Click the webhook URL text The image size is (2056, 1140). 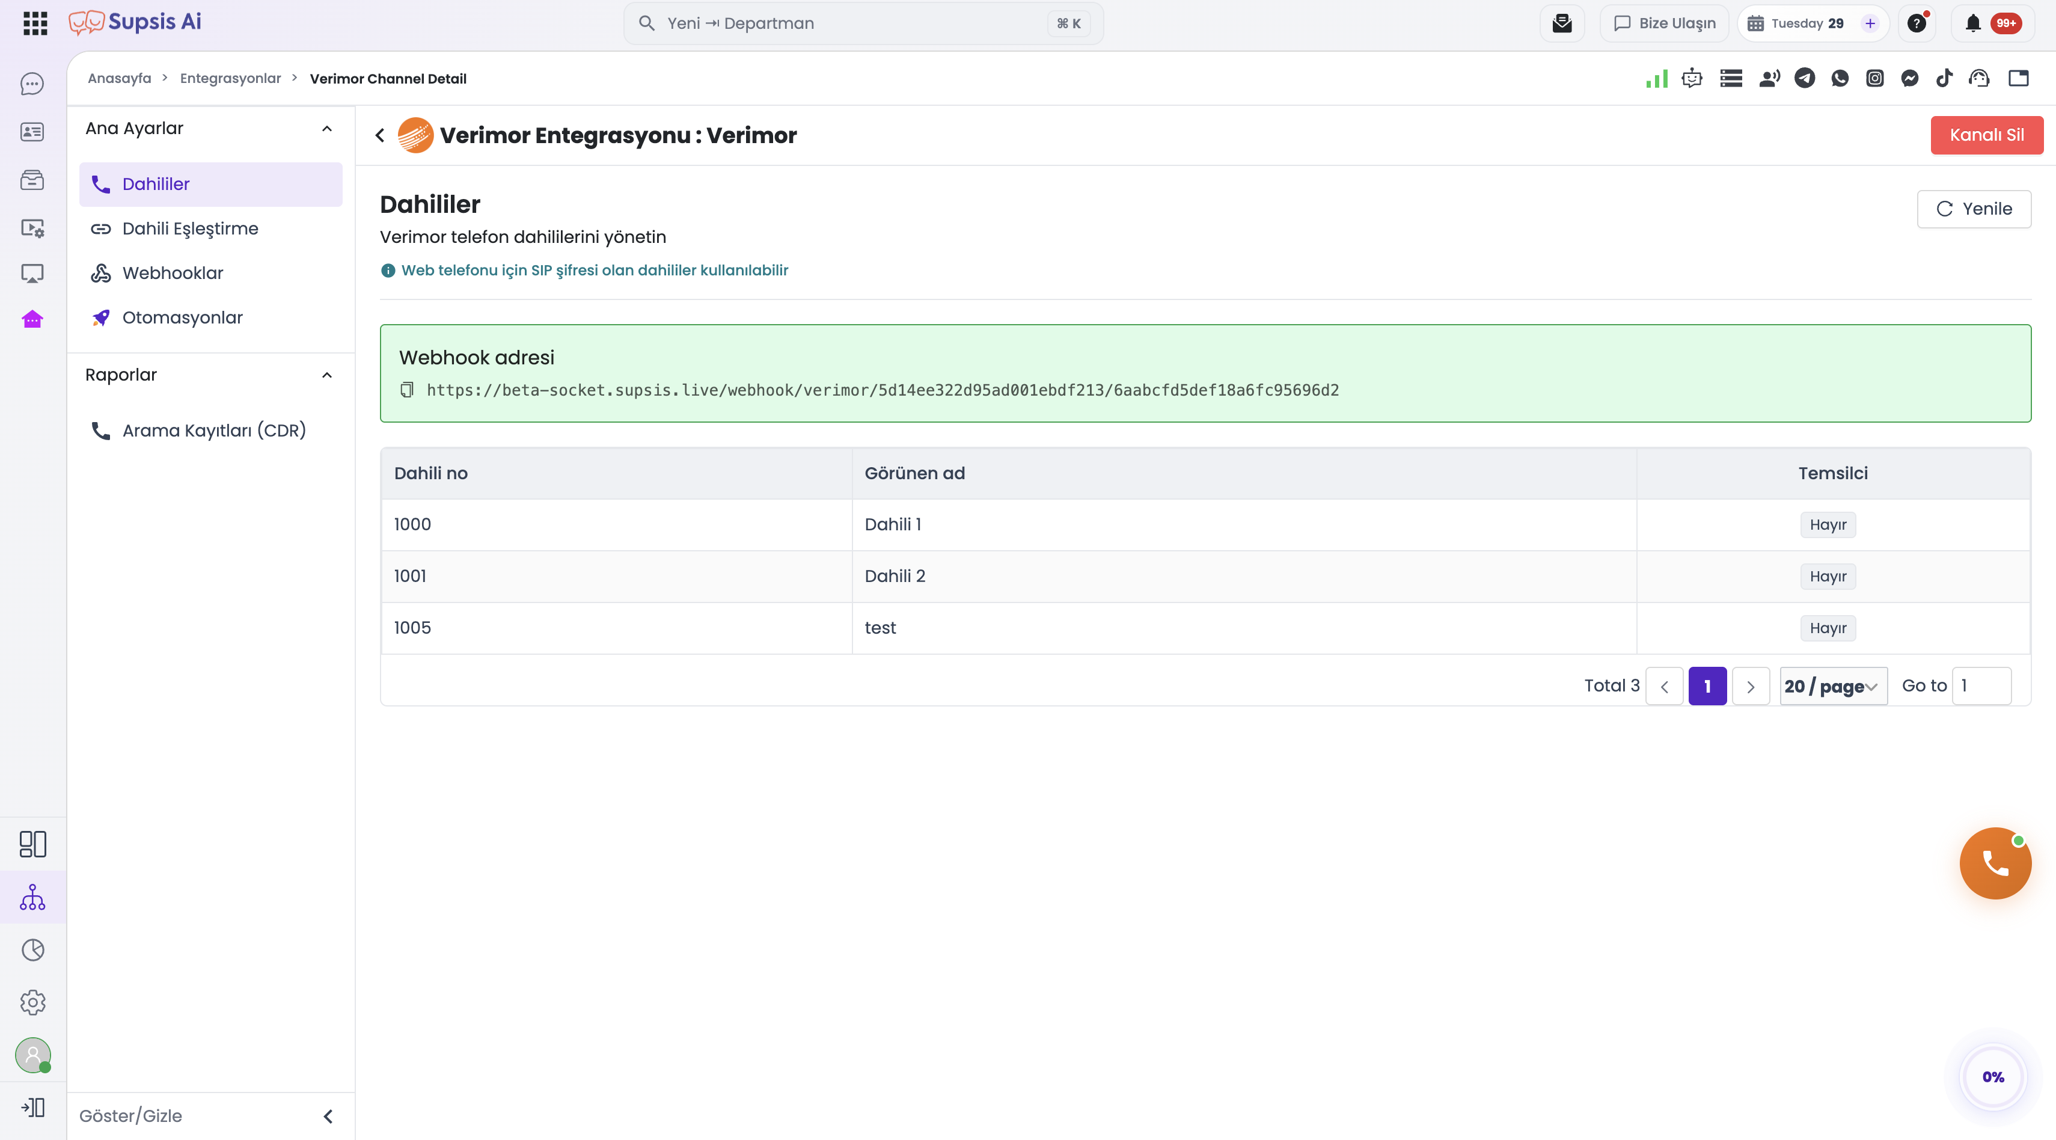883,390
